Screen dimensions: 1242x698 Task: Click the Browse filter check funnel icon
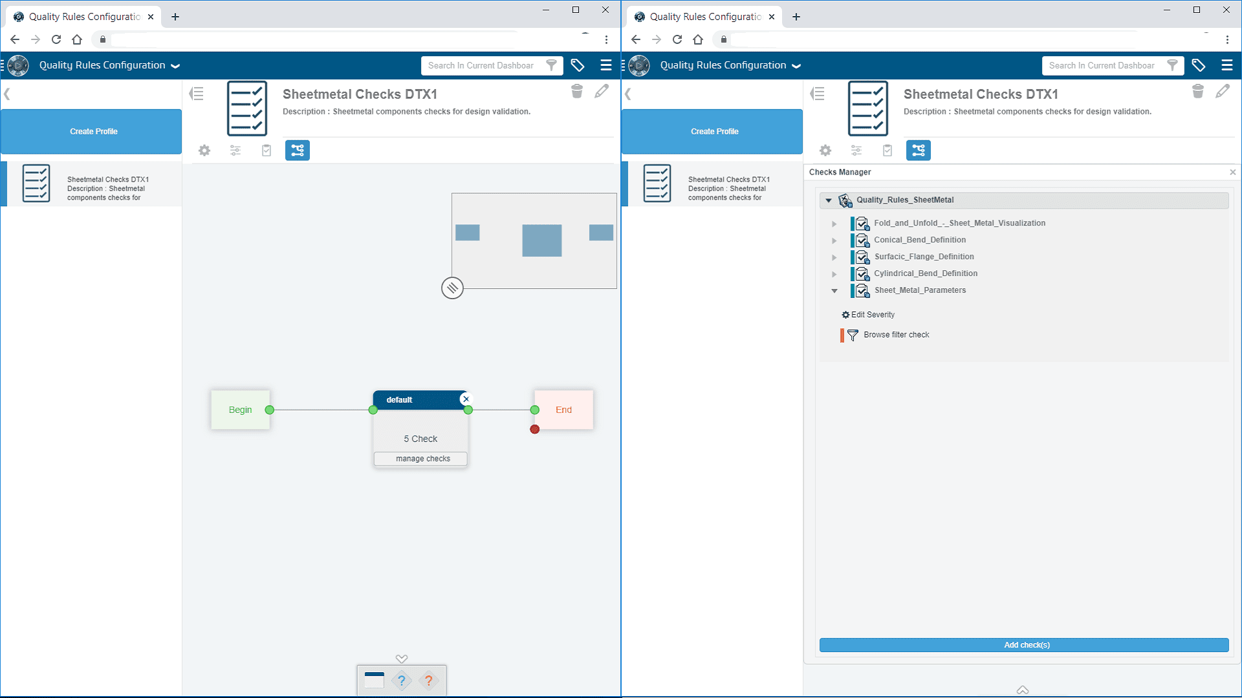point(853,334)
